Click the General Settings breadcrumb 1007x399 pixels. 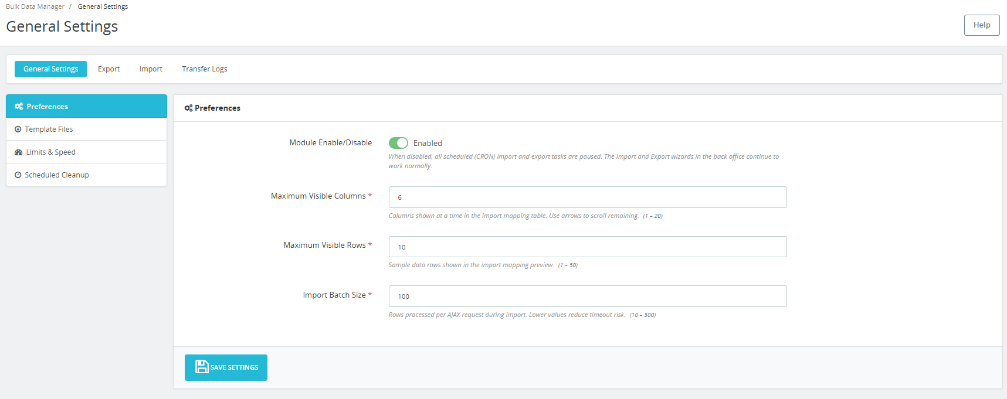[103, 6]
